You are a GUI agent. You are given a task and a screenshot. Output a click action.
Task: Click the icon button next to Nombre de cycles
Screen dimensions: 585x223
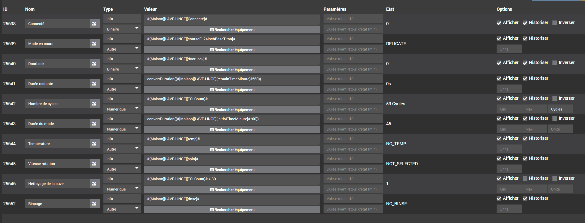point(94,104)
